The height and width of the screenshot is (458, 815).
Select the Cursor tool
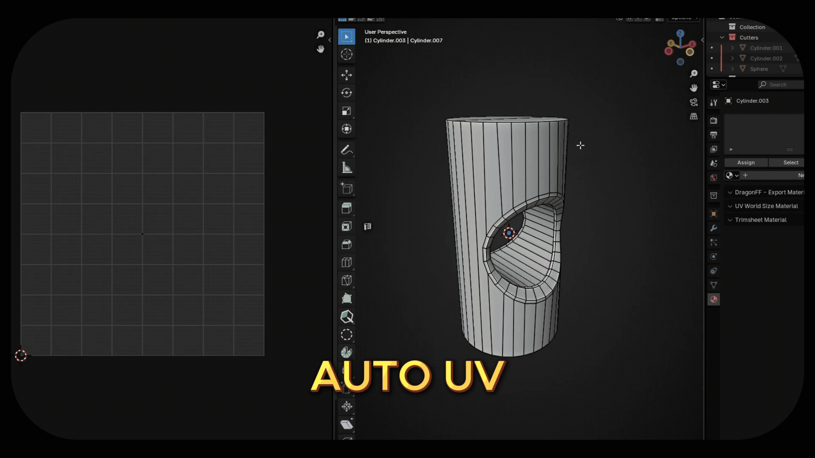click(x=346, y=54)
